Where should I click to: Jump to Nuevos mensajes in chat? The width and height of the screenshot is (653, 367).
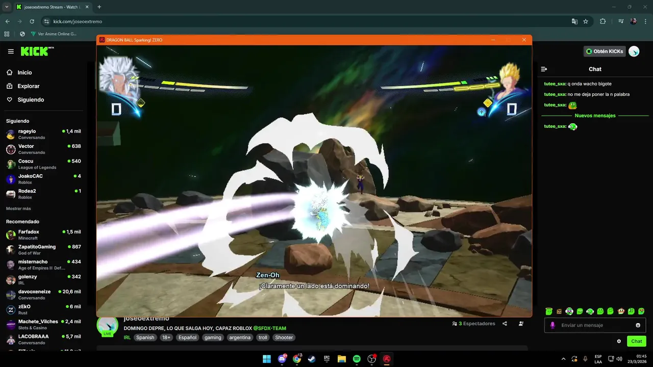[595, 116]
